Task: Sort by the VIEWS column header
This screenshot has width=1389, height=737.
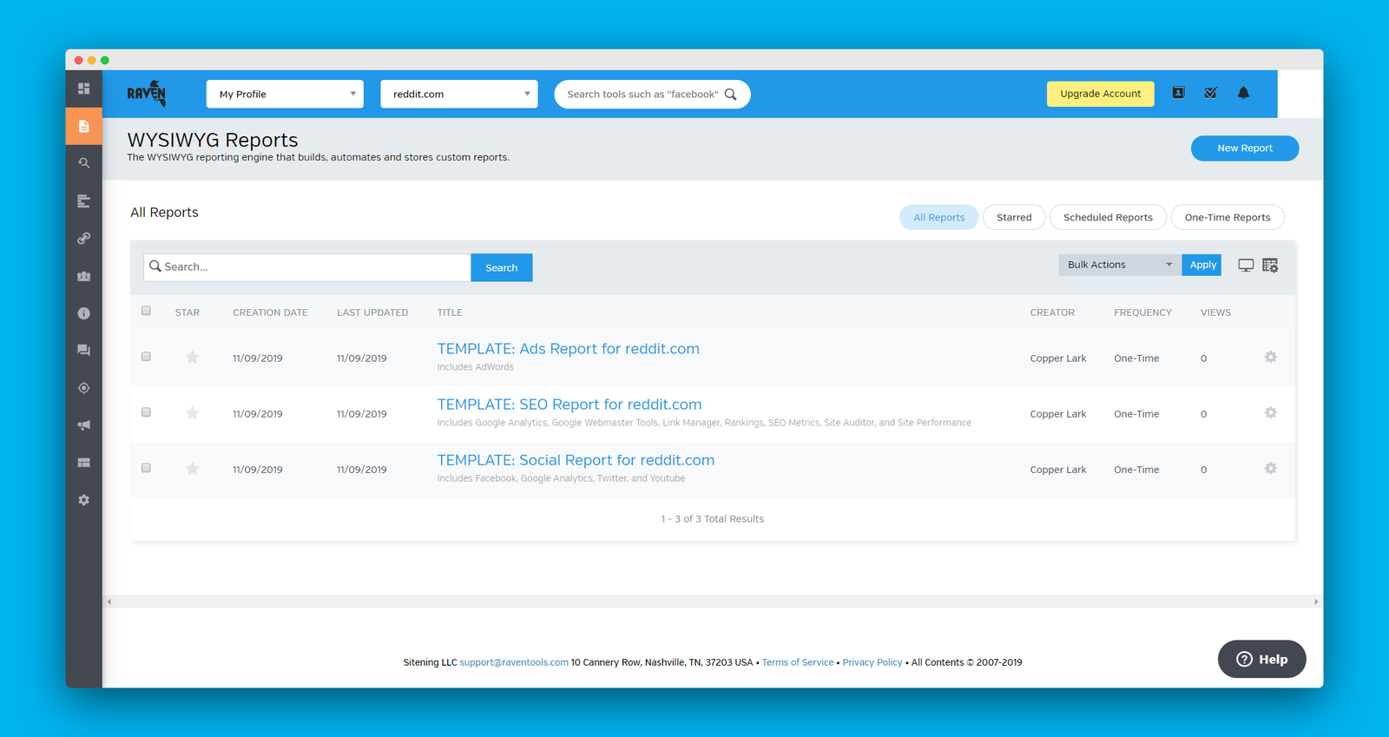Action: 1215,313
